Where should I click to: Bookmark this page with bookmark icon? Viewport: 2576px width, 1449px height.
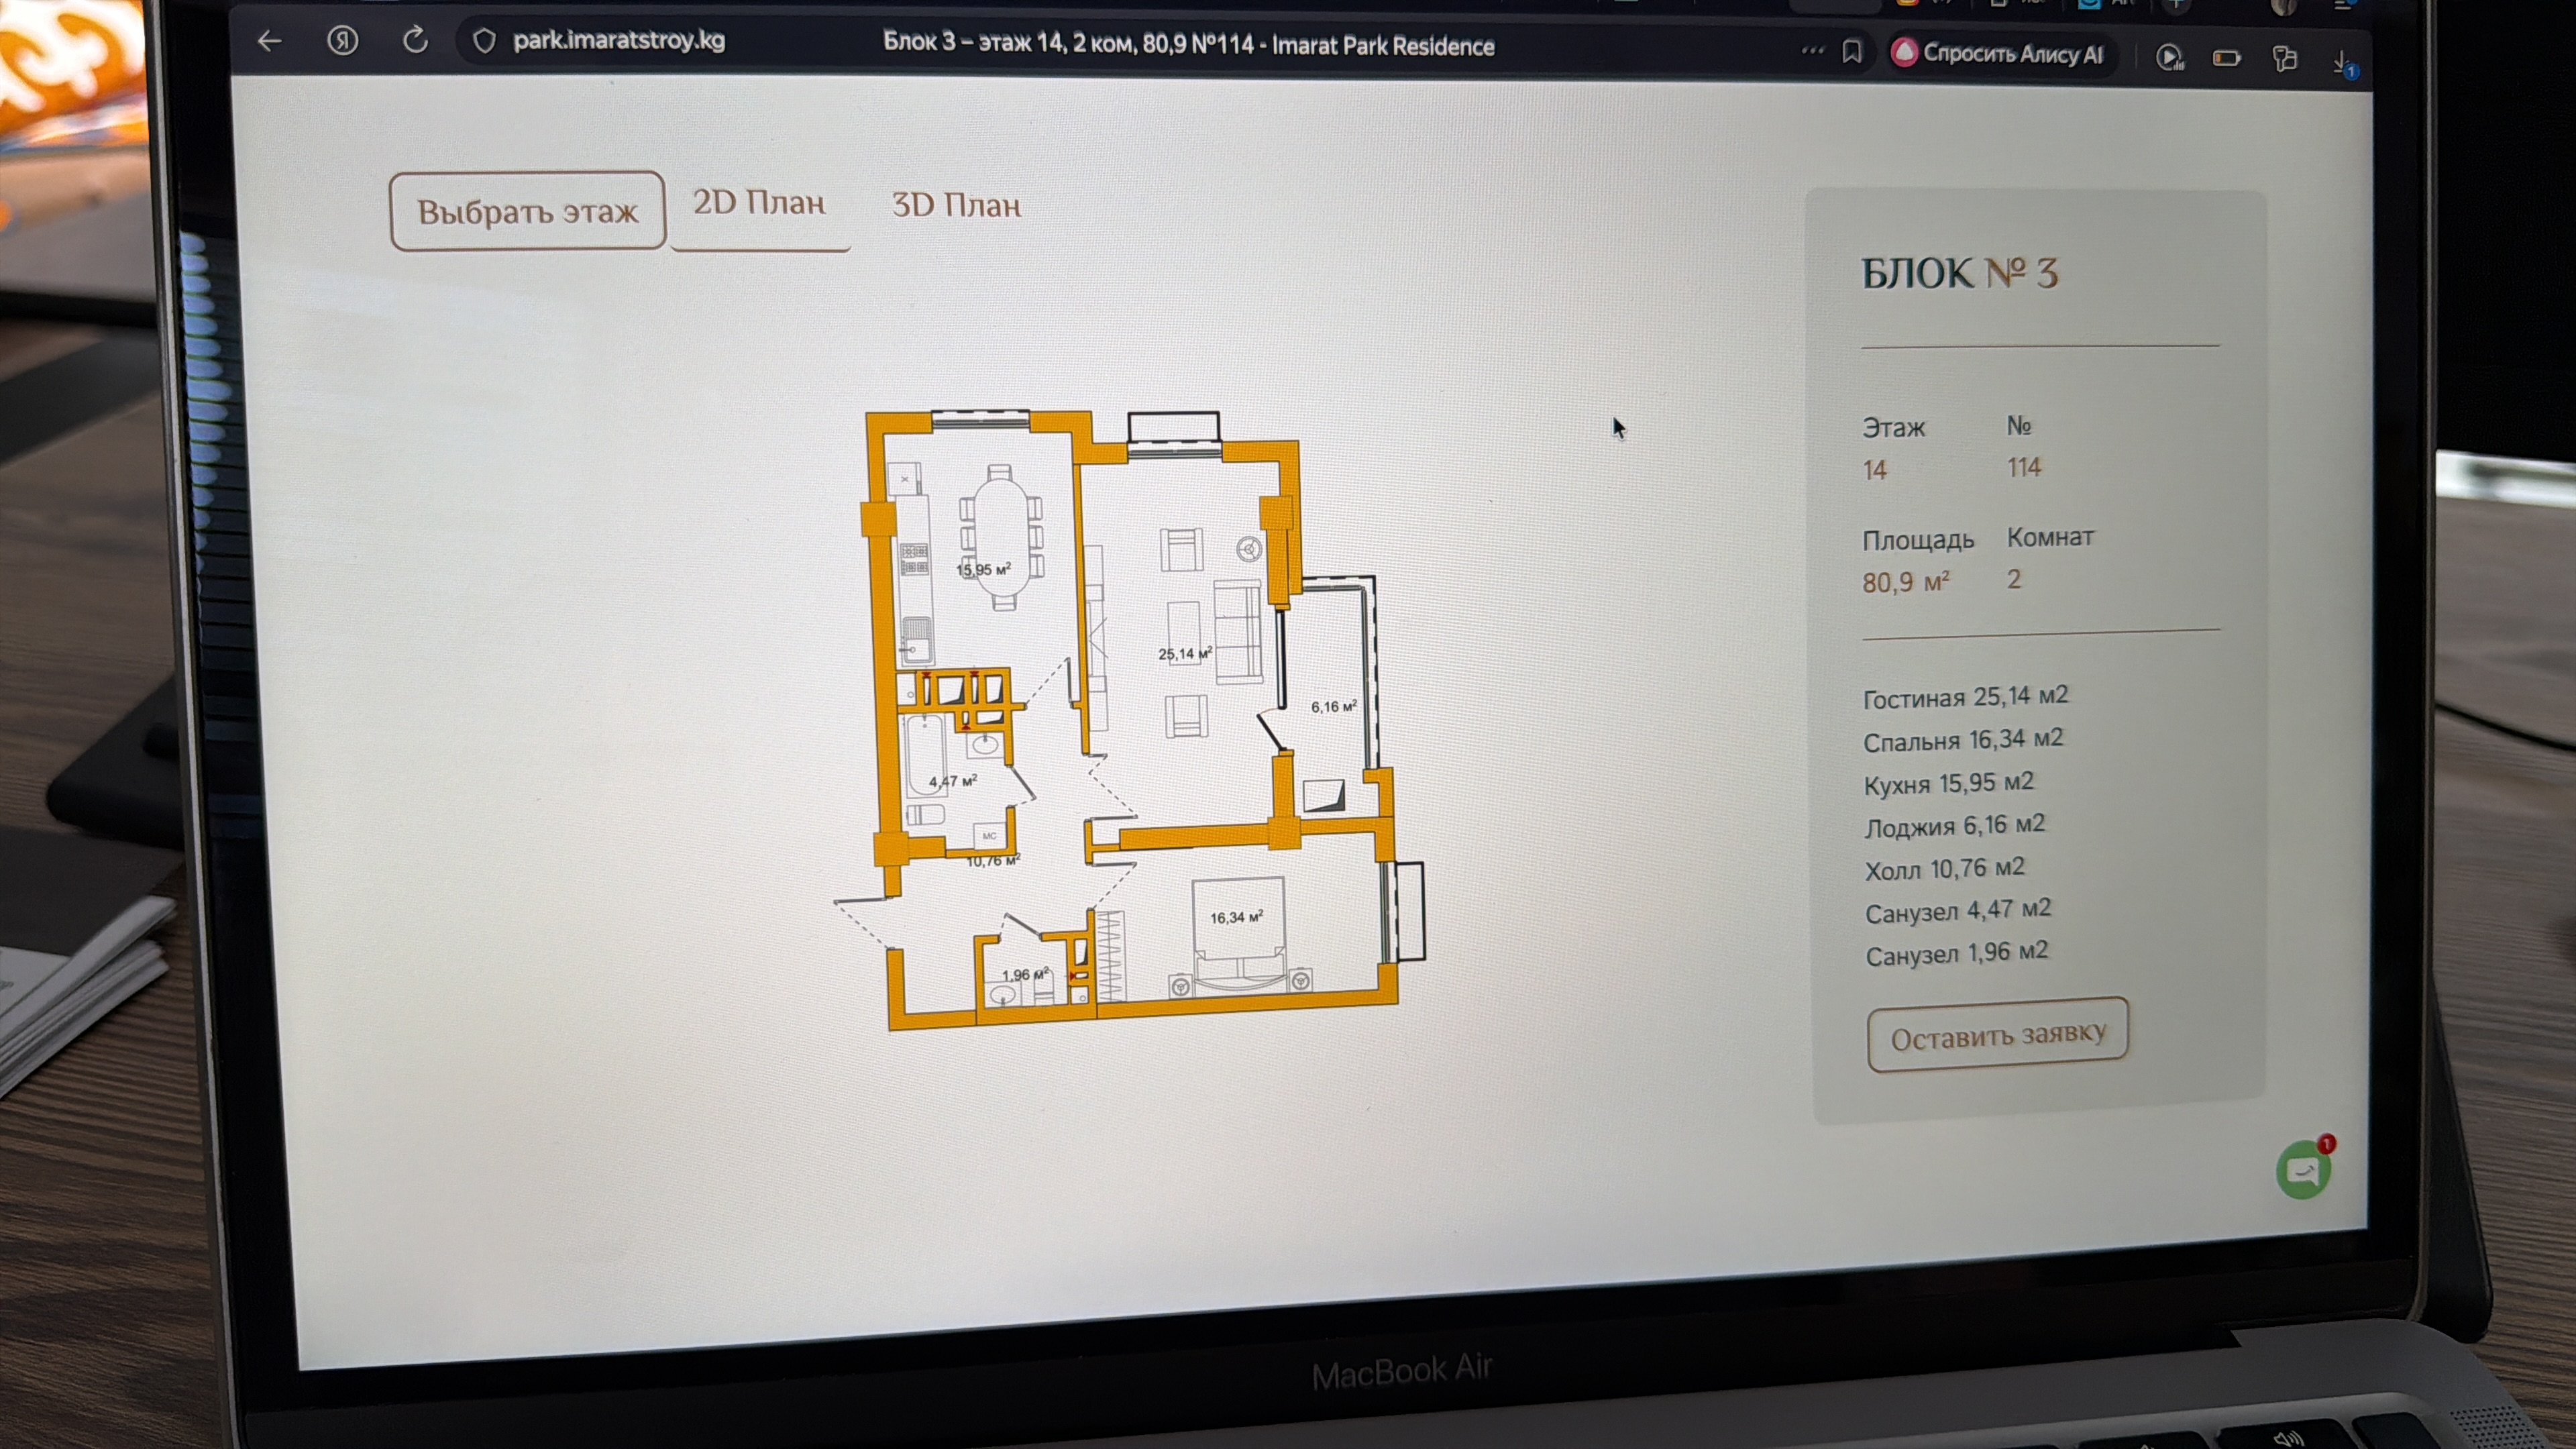pyautogui.click(x=1852, y=52)
